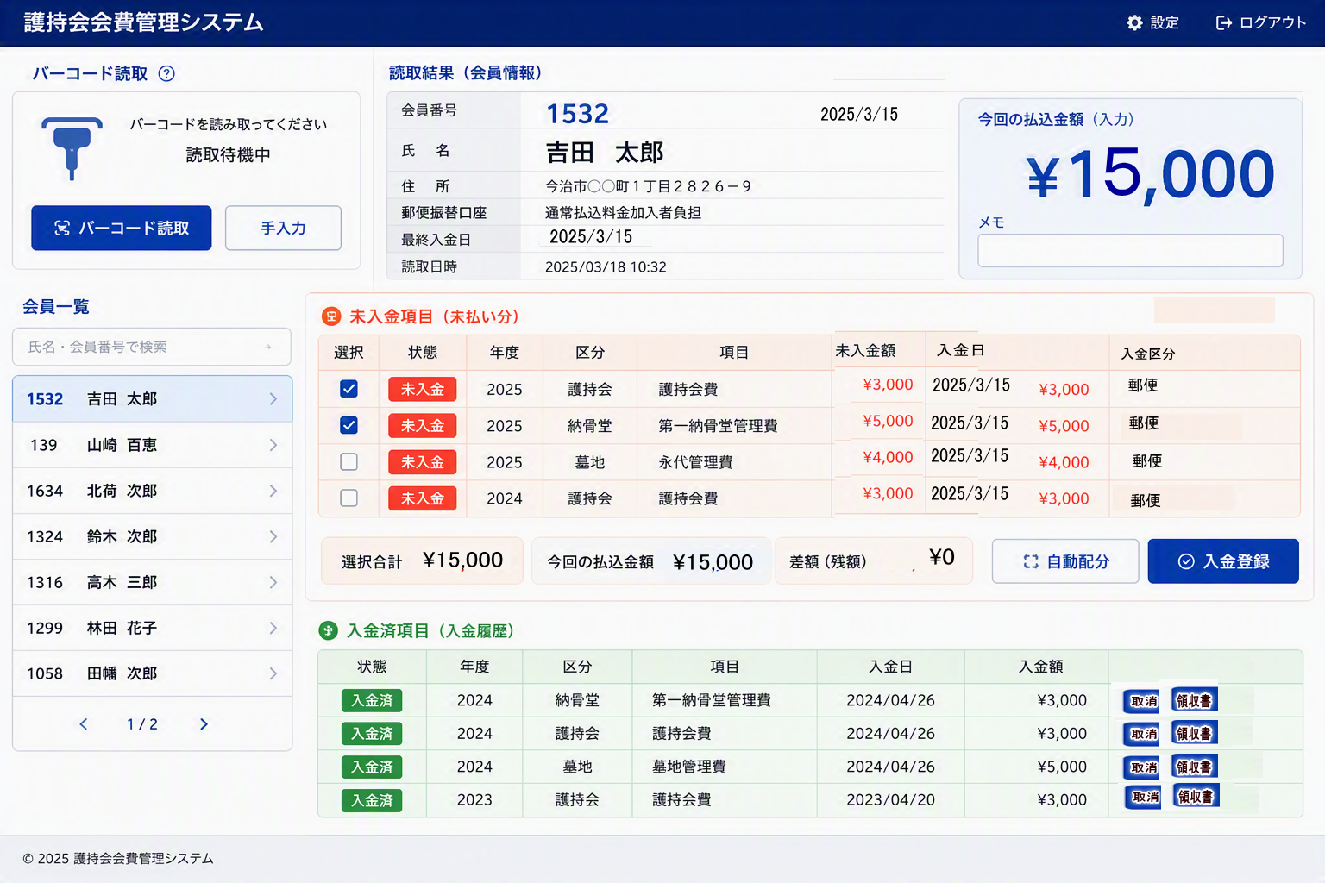
Task: Cancel the 墓地管理費 payment
Action: (x=1142, y=767)
